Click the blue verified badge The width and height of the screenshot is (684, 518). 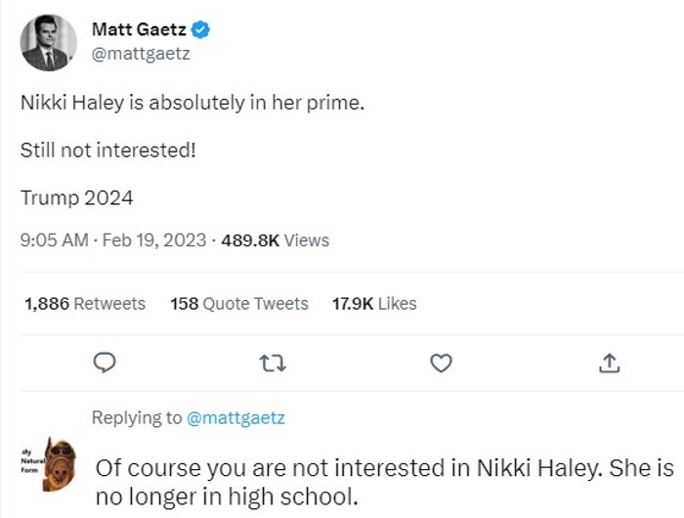pos(201,30)
